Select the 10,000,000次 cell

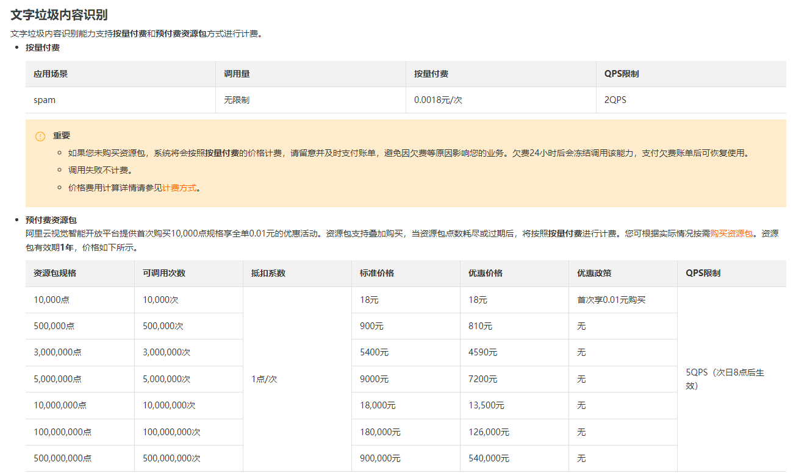(x=189, y=405)
